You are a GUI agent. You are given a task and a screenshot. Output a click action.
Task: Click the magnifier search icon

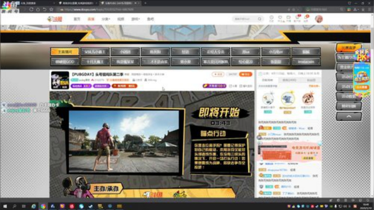click(x=260, y=19)
